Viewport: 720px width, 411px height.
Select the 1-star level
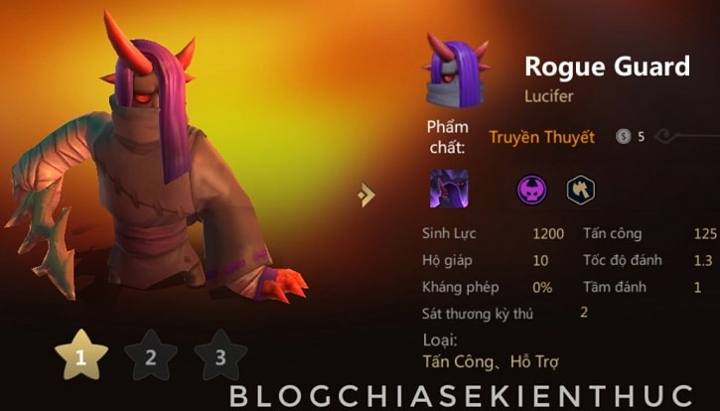tap(81, 355)
